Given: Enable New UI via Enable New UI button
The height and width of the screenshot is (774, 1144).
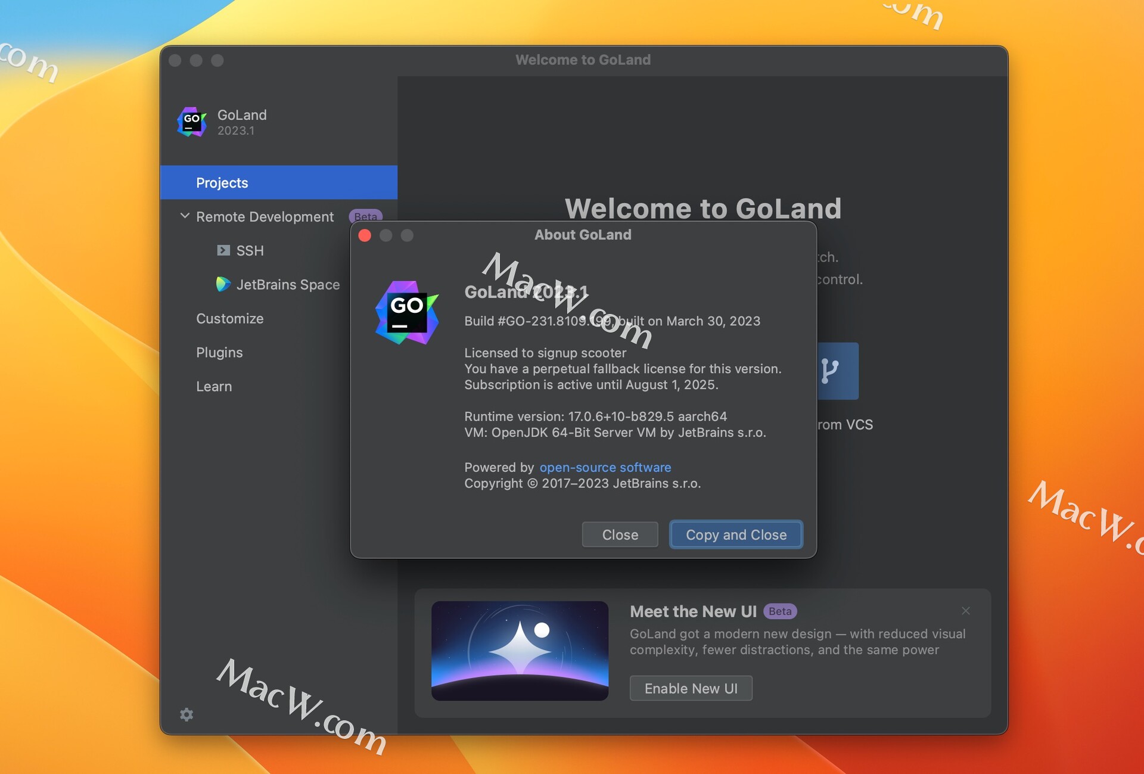Looking at the screenshot, I should point(691,688).
